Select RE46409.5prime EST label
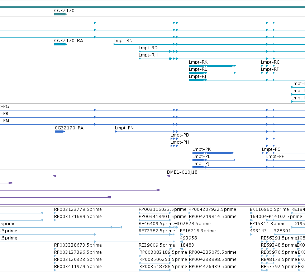This screenshot has width=305, height=272. point(157,224)
